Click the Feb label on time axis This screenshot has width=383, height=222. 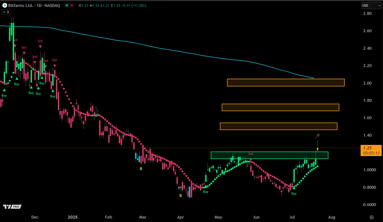[109, 217]
